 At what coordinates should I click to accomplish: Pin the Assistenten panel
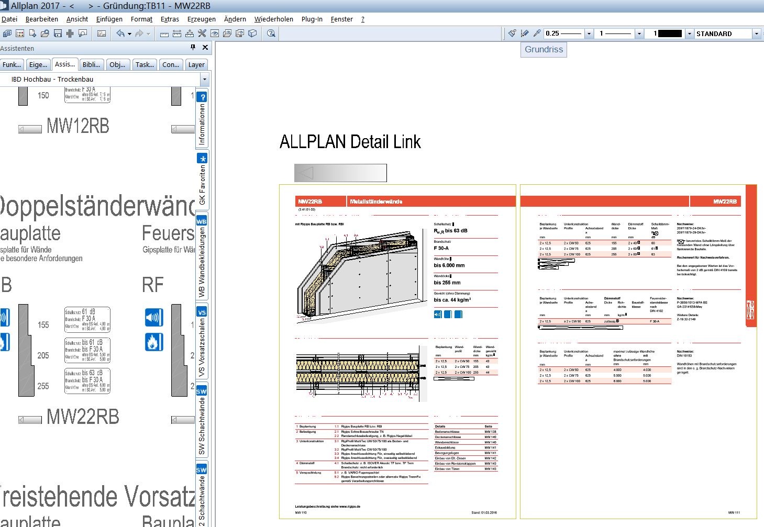(x=193, y=48)
